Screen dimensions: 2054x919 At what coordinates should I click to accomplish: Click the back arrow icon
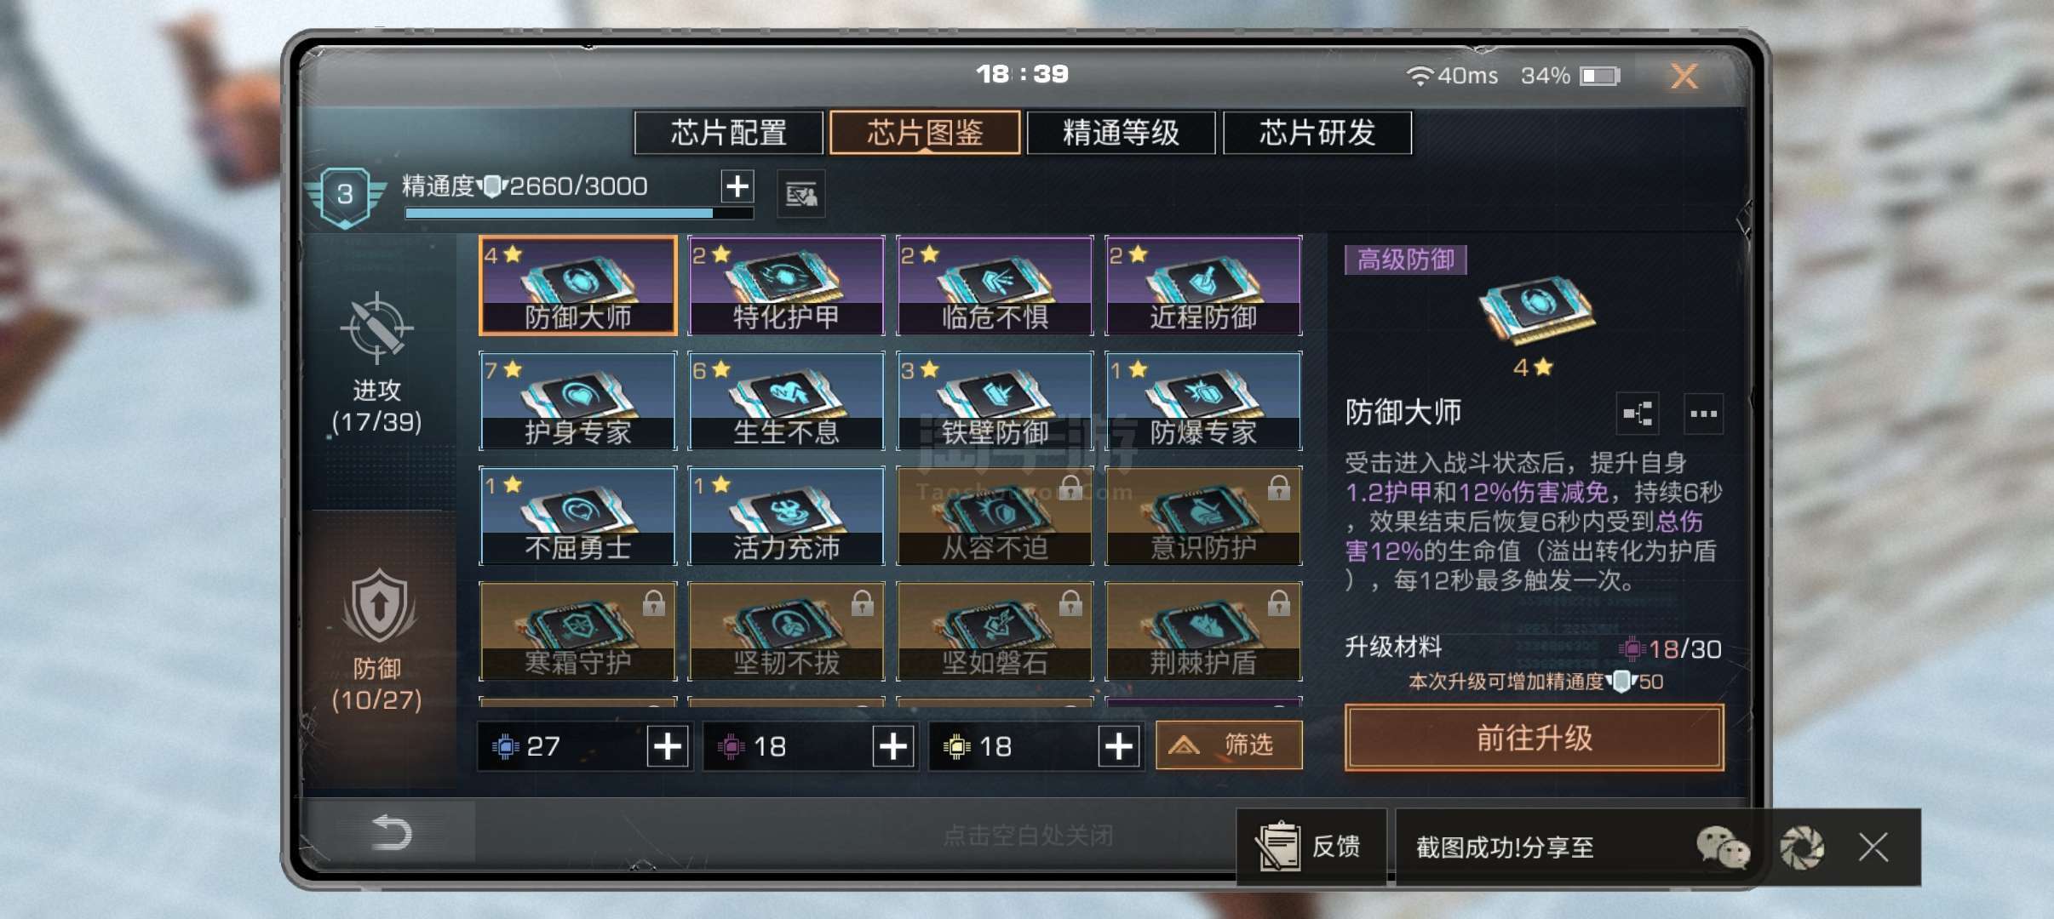tap(391, 832)
